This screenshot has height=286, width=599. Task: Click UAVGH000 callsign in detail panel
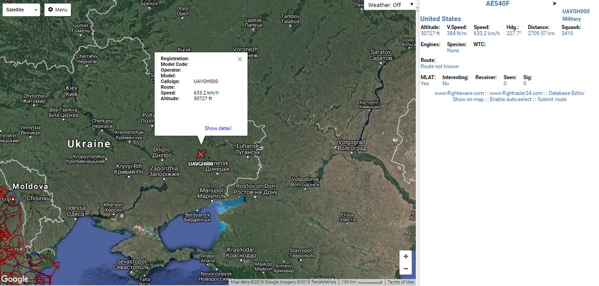tap(576, 12)
